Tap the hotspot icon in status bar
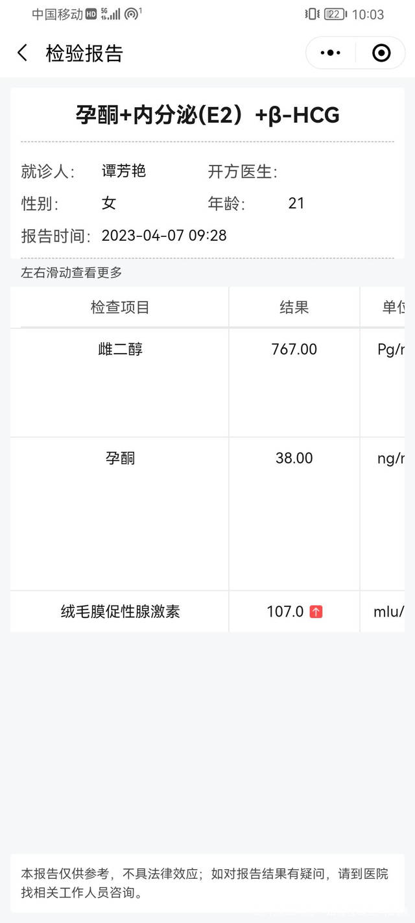Image resolution: width=415 pixels, height=923 pixels. pyautogui.click(x=132, y=14)
